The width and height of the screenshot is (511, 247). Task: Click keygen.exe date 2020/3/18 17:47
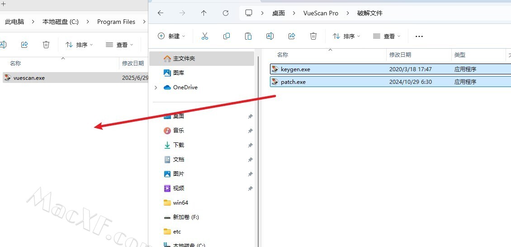[411, 69]
